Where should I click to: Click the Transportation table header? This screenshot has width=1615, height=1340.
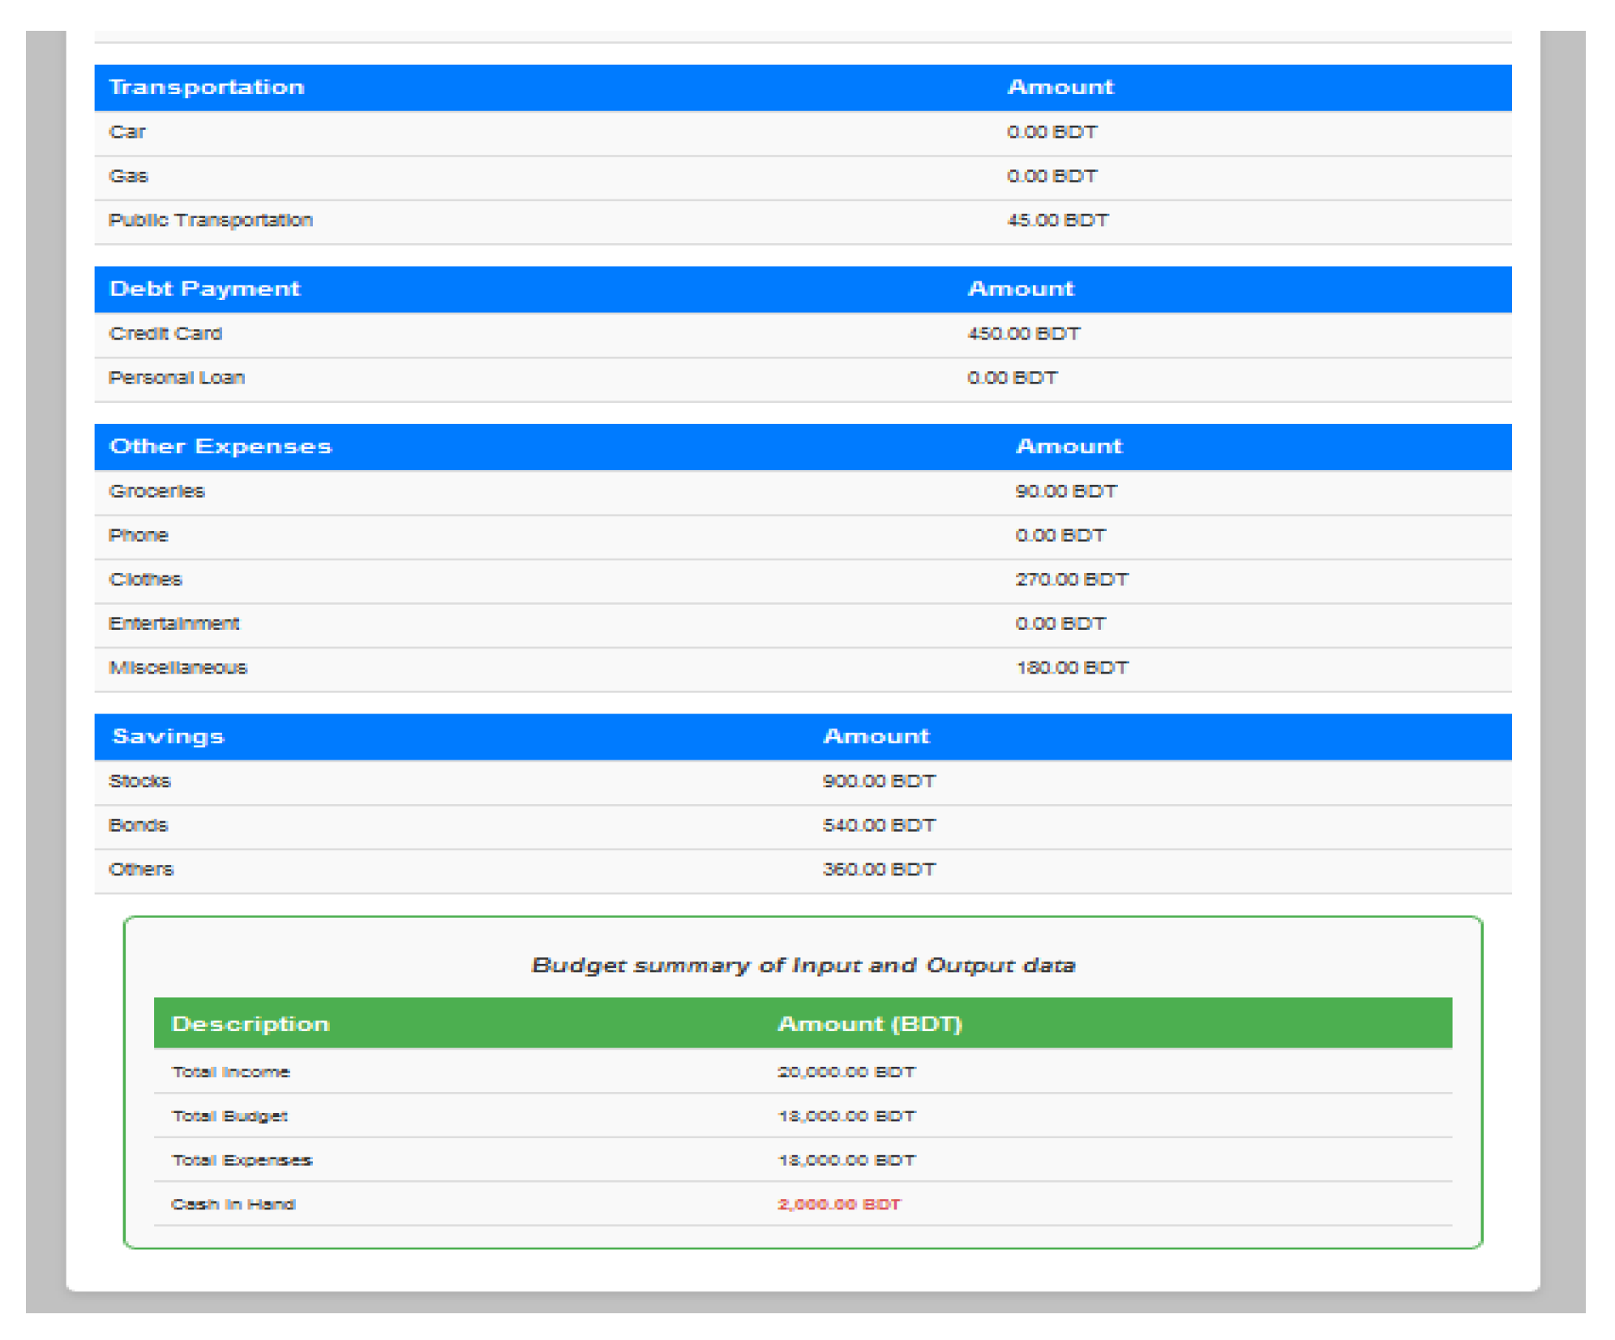pyautogui.click(x=207, y=88)
